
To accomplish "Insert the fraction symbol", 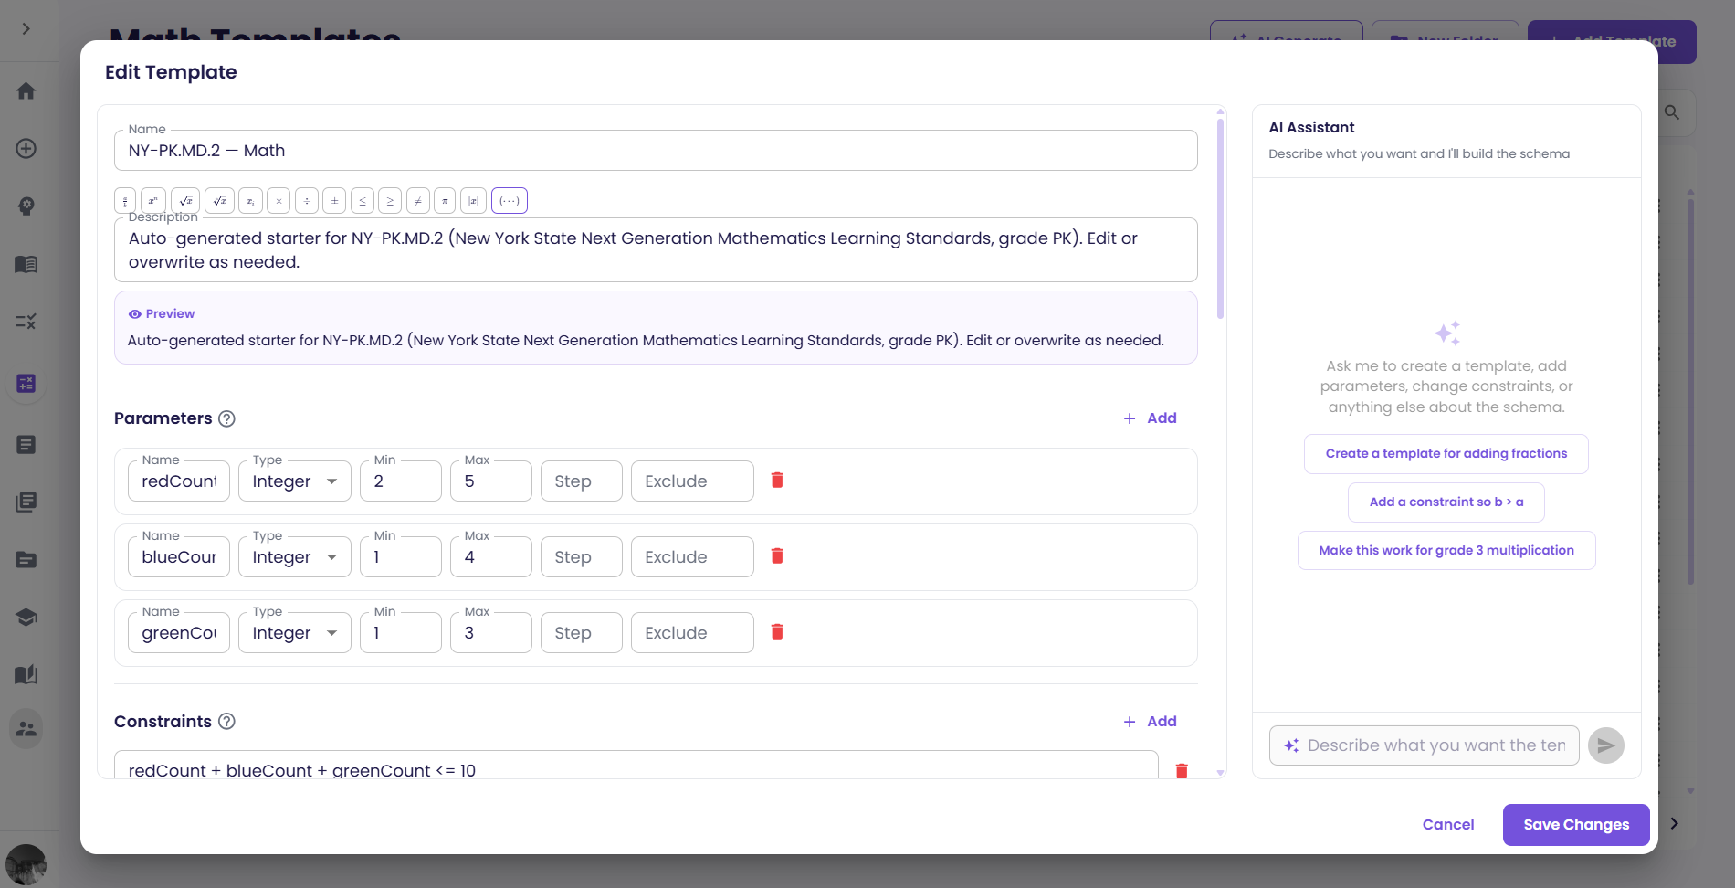I will 125,200.
